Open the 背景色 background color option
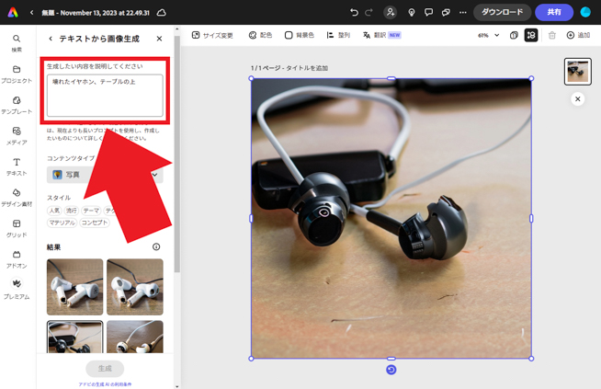 pos(299,35)
